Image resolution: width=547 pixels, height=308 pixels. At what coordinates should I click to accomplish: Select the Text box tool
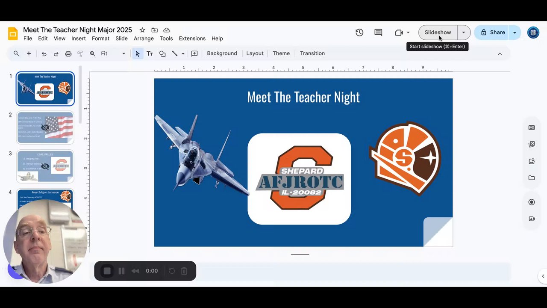point(150,53)
